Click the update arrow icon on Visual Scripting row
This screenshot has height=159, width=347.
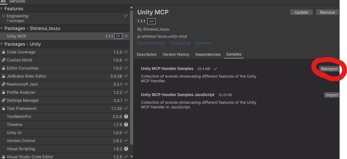tap(126, 149)
